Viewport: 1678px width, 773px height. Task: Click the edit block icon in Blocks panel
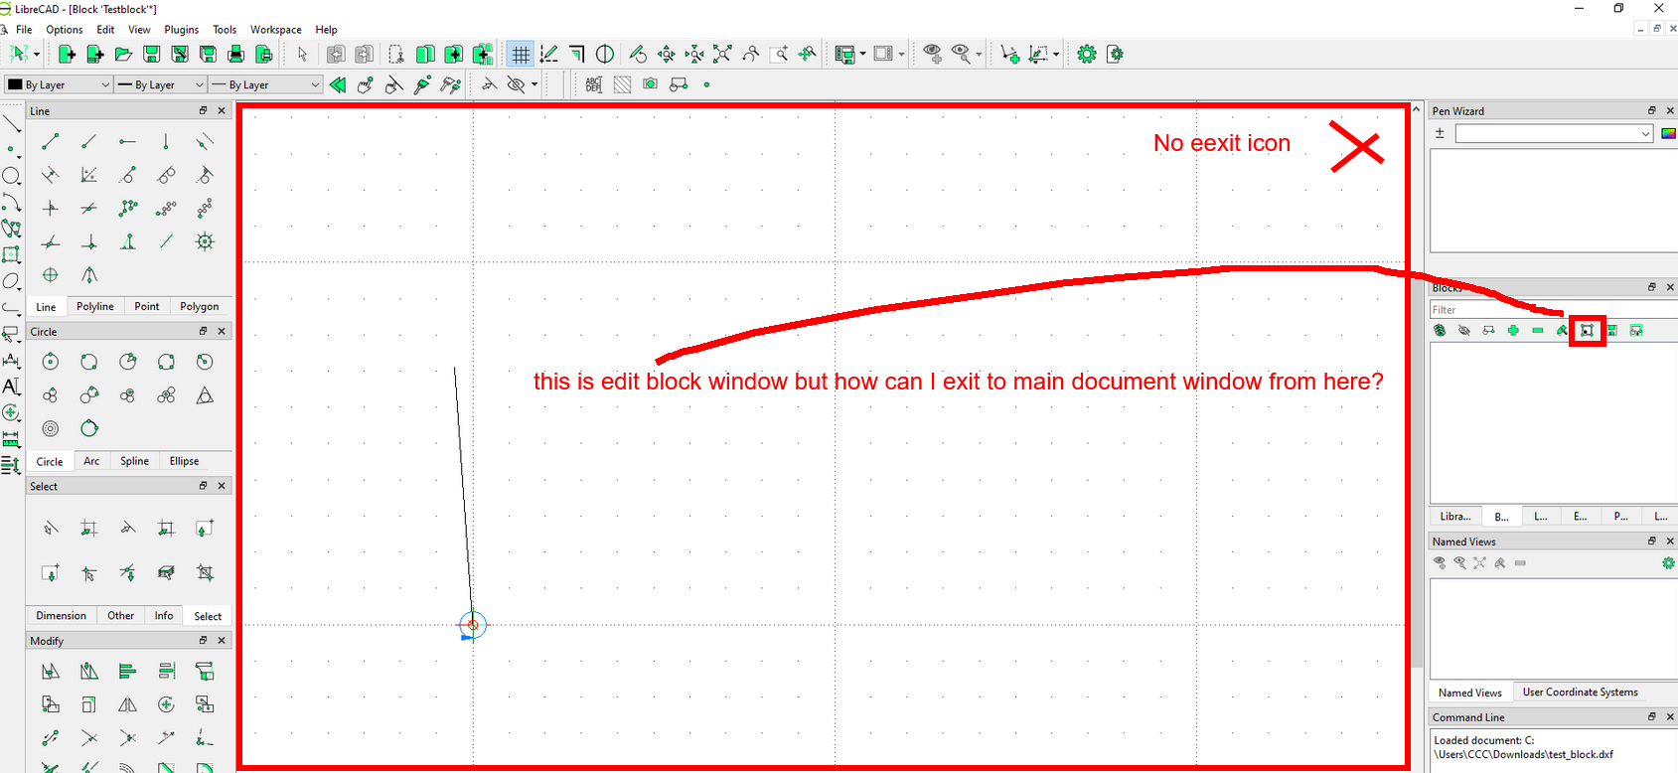[1587, 331]
